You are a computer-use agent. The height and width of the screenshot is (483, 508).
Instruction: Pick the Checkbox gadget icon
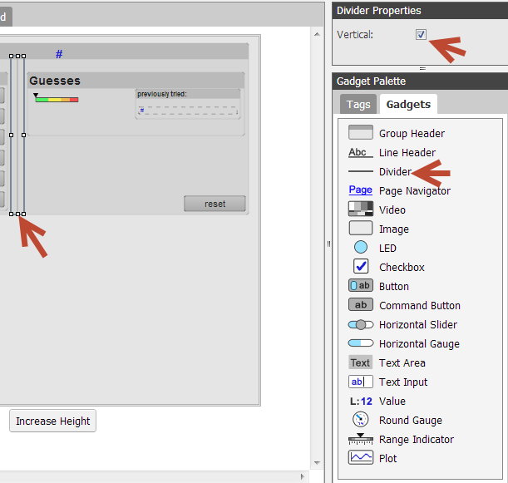(361, 266)
